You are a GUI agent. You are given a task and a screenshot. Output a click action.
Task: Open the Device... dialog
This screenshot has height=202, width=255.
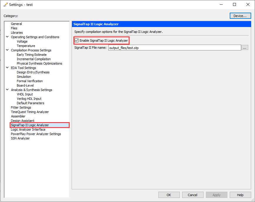pyautogui.click(x=240, y=16)
